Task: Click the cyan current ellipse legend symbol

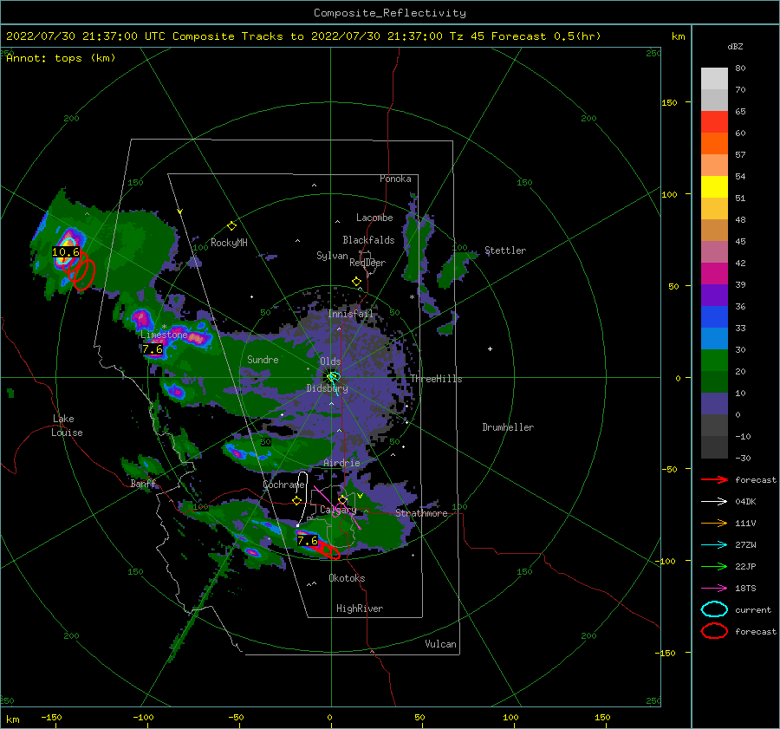Action: pos(714,609)
